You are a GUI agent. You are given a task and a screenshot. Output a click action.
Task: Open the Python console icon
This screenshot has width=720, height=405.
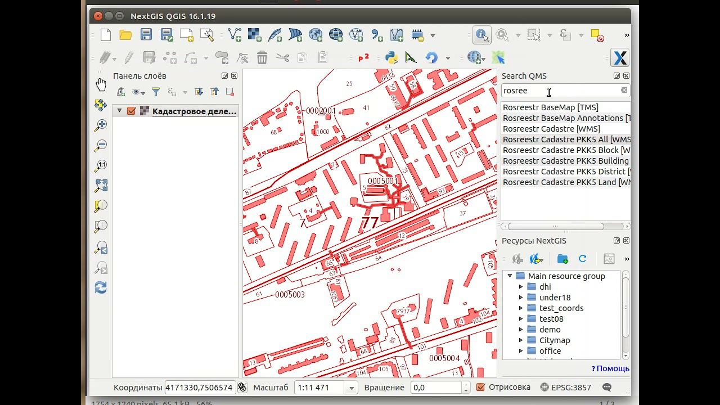(391, 57)
